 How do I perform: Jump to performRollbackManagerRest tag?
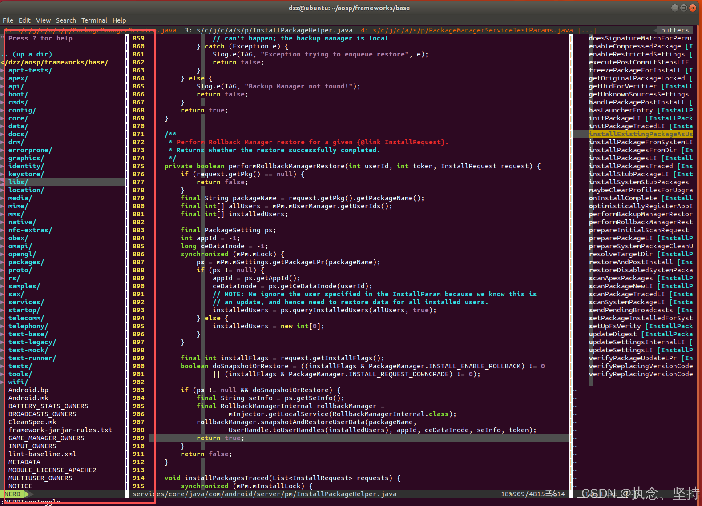point(641,222)
